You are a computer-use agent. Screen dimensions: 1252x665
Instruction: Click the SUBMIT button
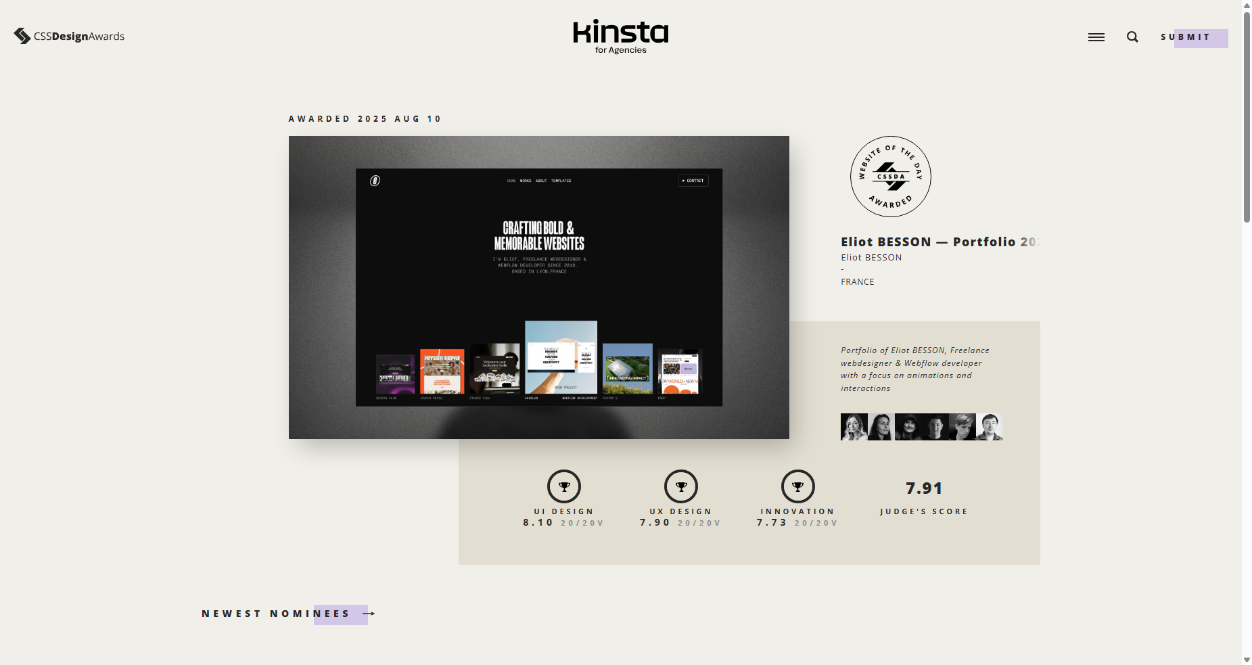pos(1194,37)
